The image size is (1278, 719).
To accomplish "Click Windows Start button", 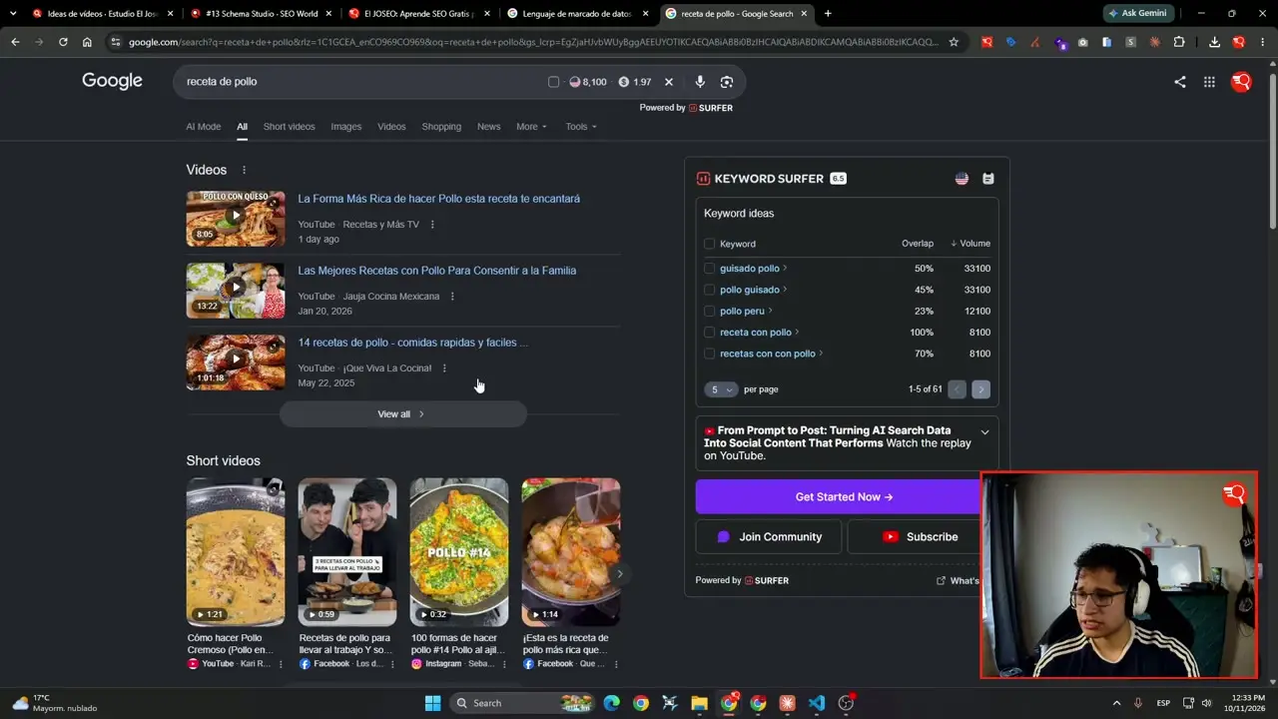I will pyautogui.click(x=432, y=703).
